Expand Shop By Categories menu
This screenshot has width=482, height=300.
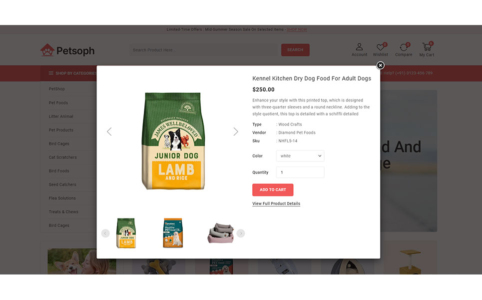point(72,73)
